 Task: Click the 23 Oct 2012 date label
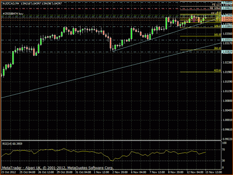click(x=9, y=172)
